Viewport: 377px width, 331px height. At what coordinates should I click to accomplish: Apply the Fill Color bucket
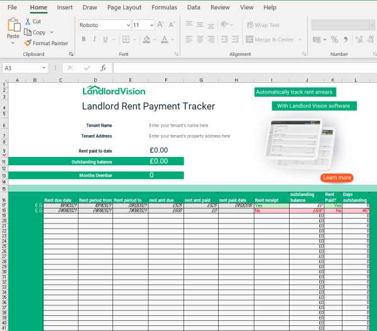[146, 39]
